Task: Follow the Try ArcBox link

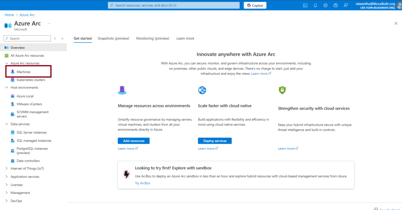Action: [143, 183]
